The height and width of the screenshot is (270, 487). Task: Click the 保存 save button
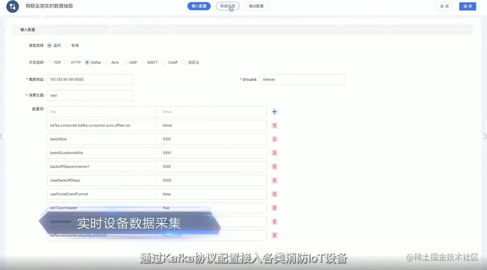pos(467,6)
